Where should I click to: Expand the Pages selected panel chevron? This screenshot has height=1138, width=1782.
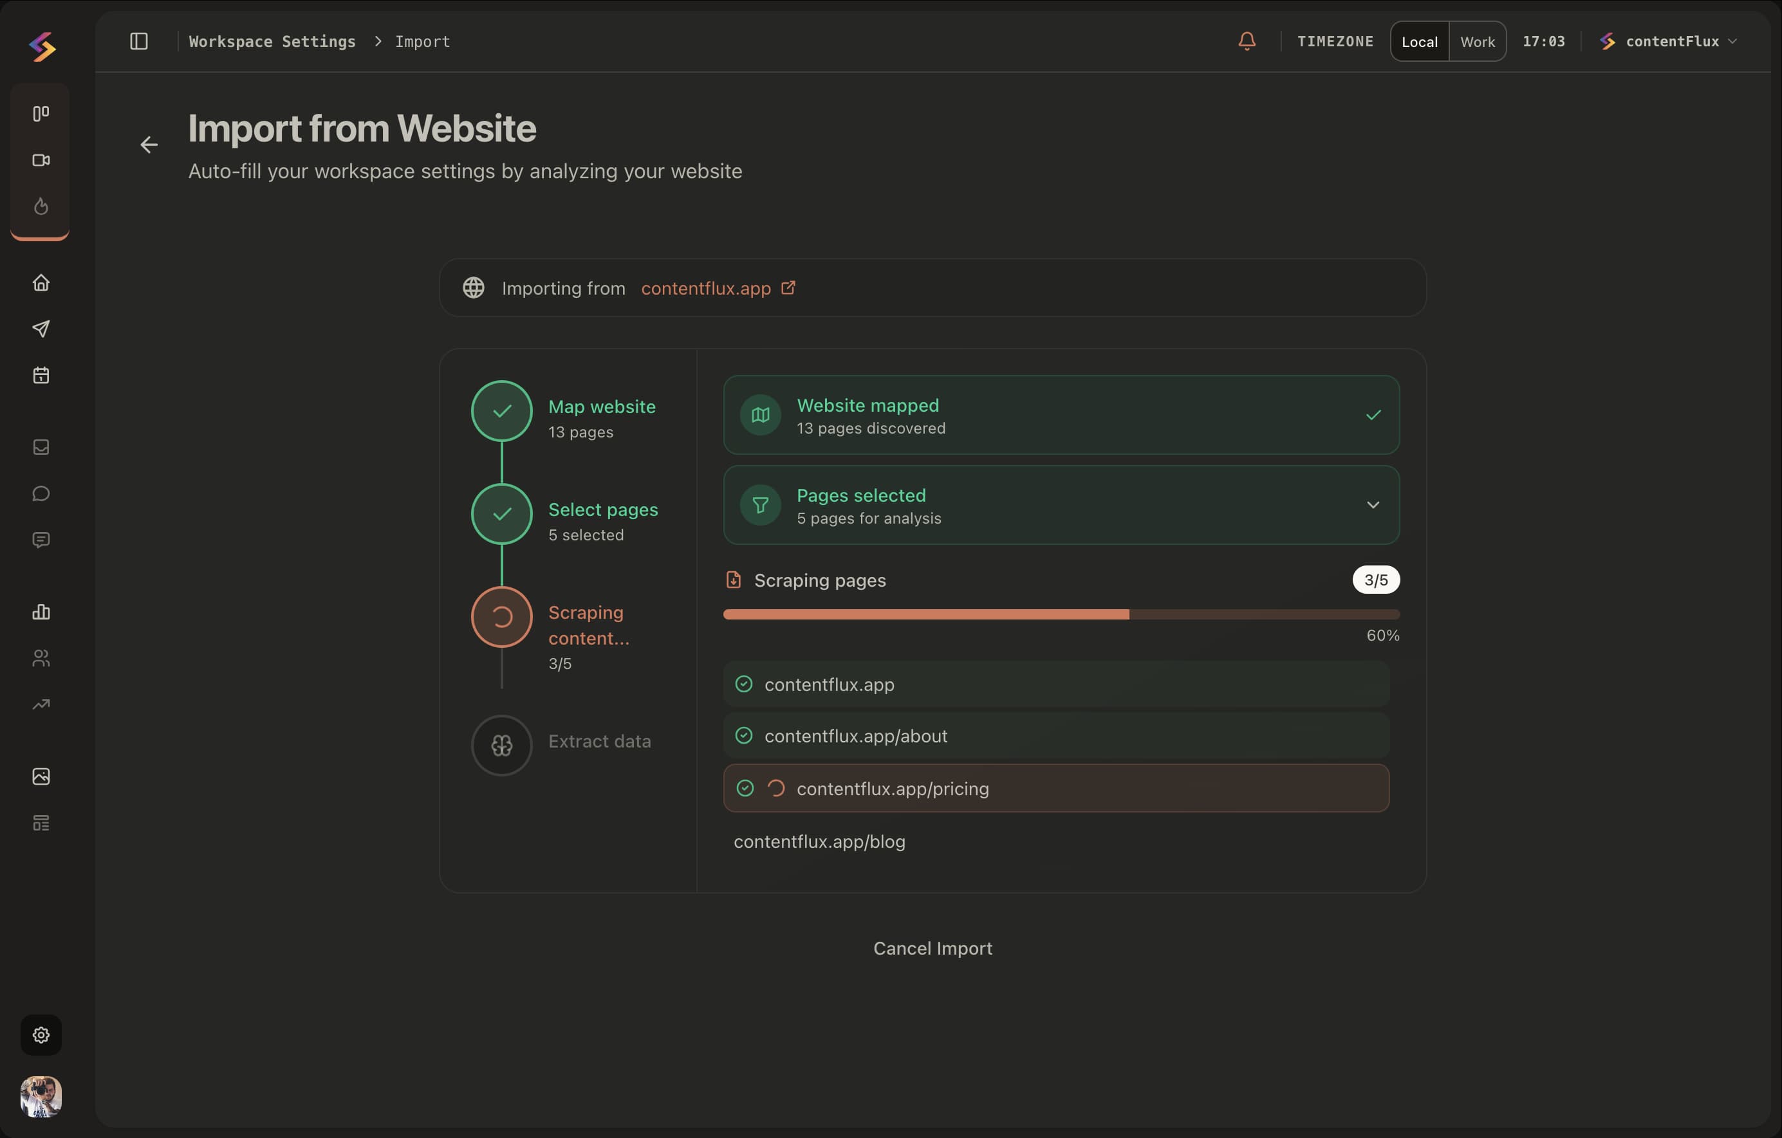1373,506
